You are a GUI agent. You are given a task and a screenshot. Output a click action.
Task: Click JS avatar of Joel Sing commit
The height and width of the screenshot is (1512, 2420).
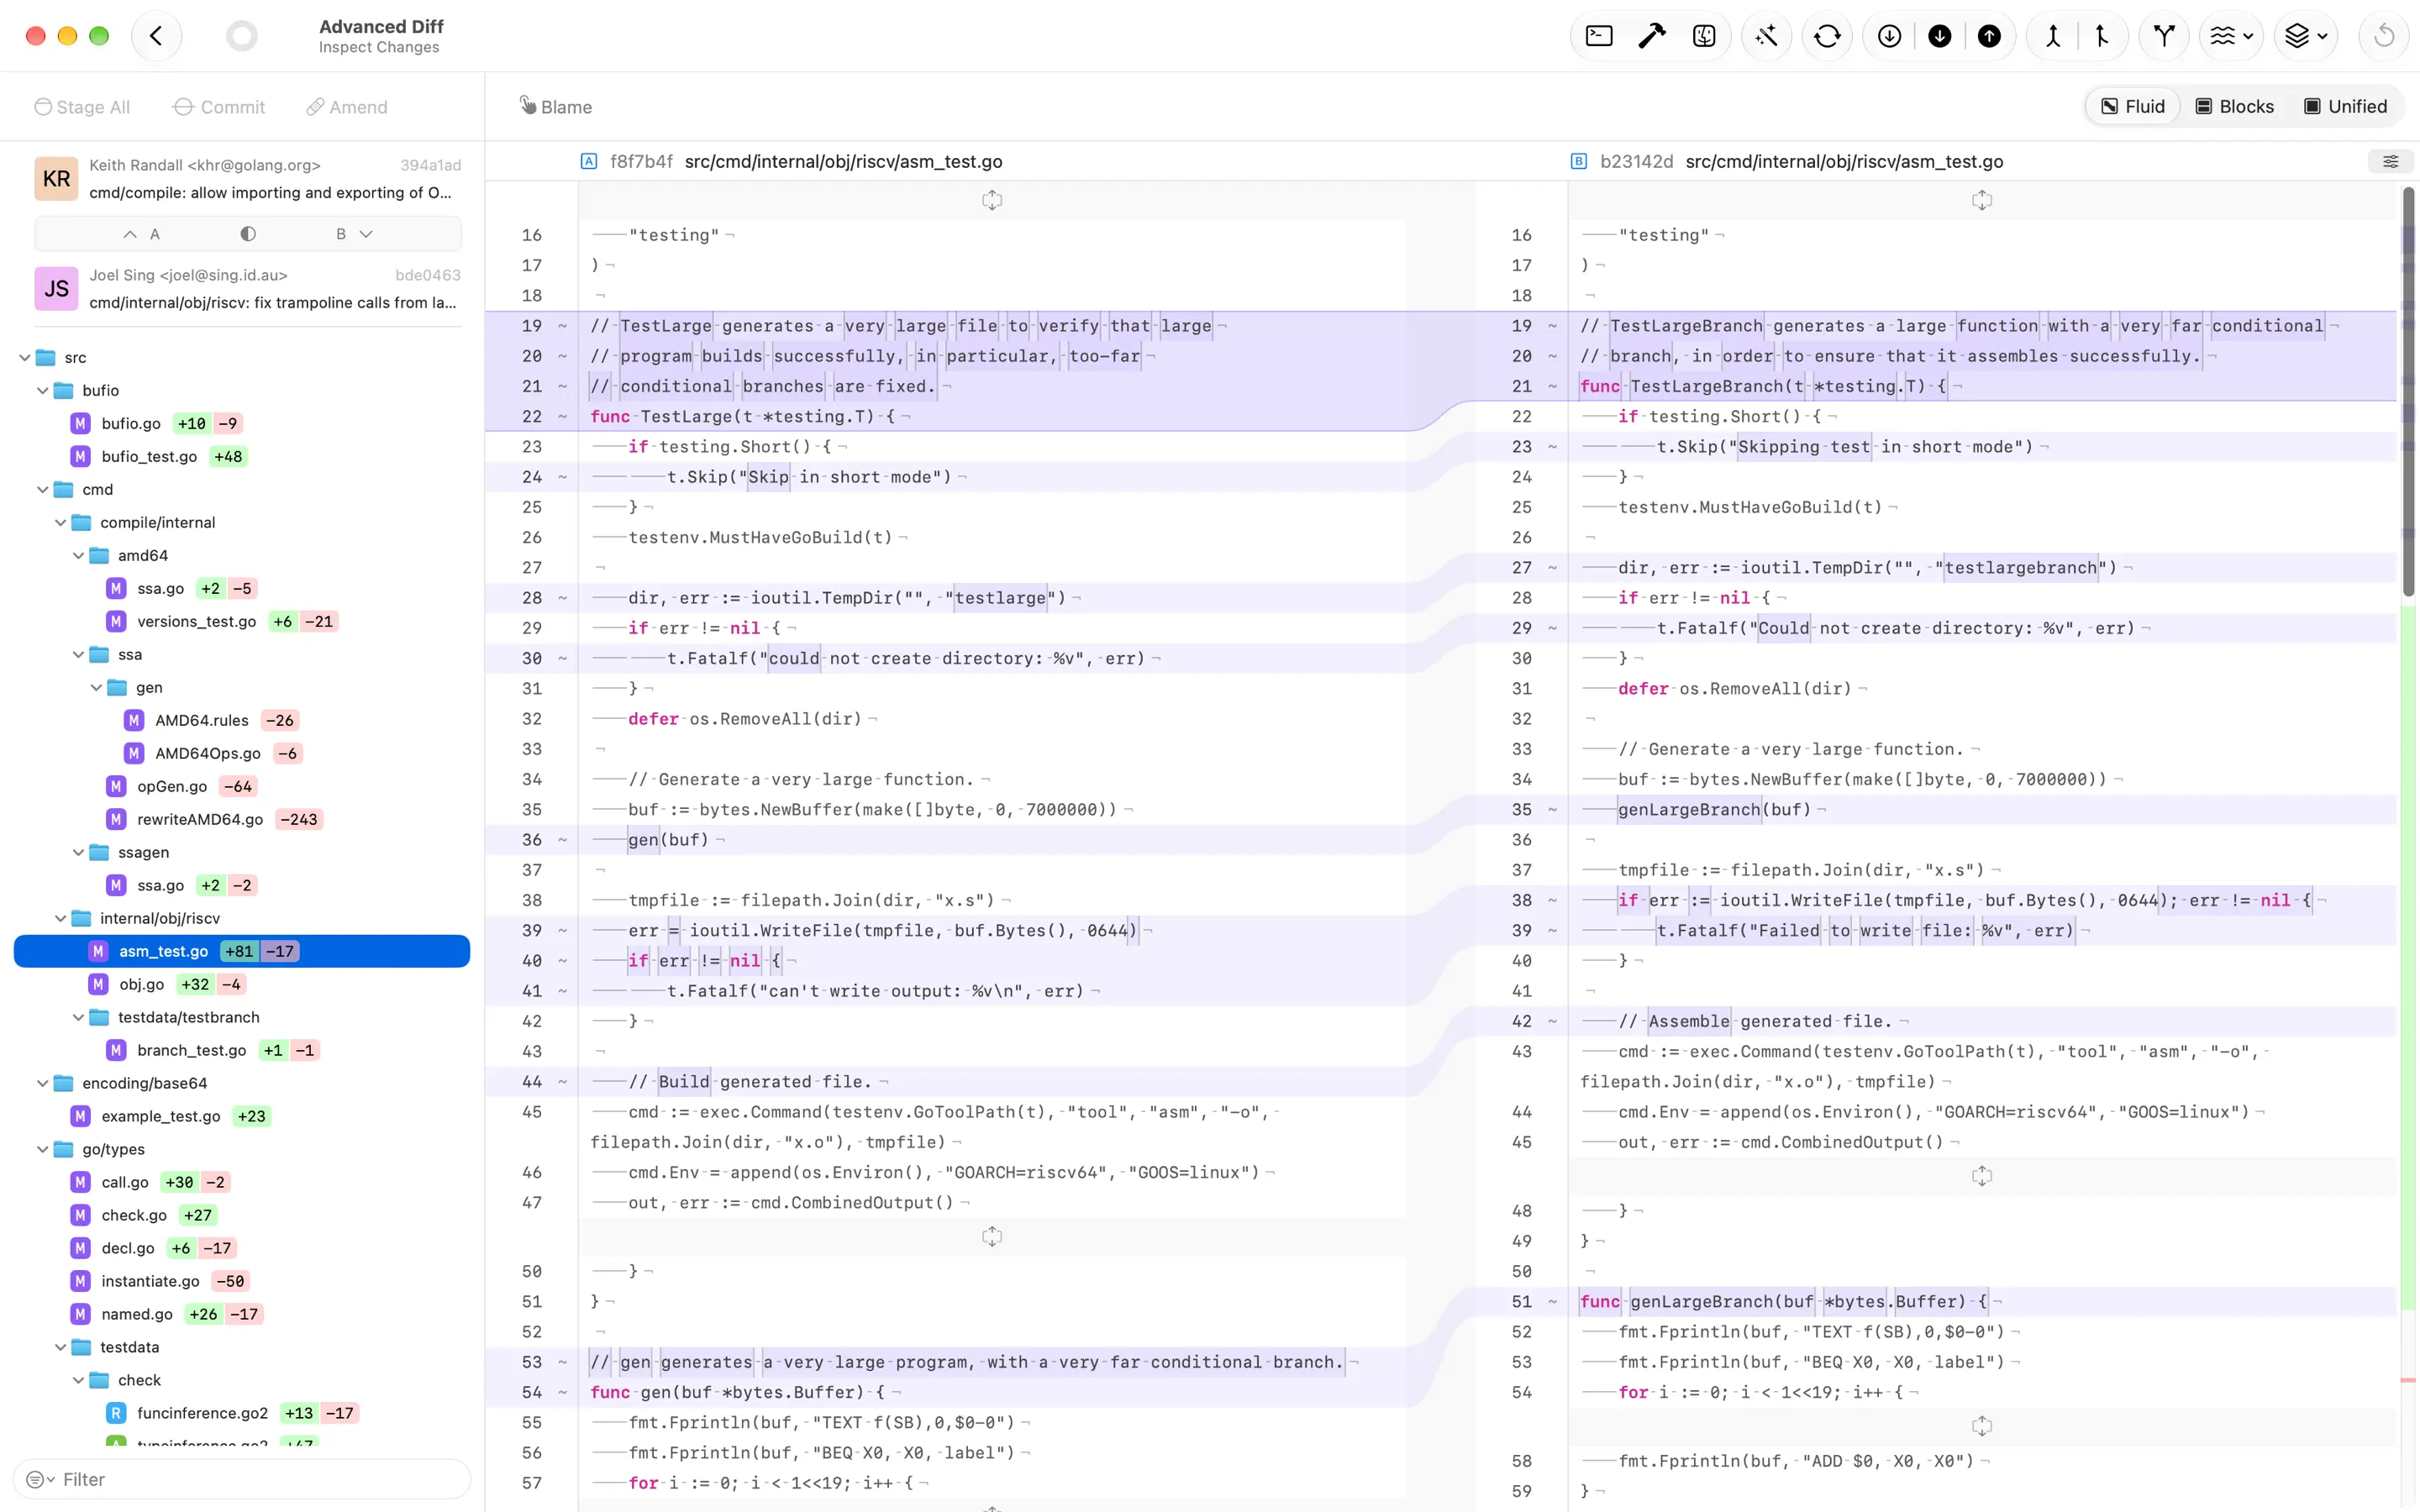pos(56,289)
